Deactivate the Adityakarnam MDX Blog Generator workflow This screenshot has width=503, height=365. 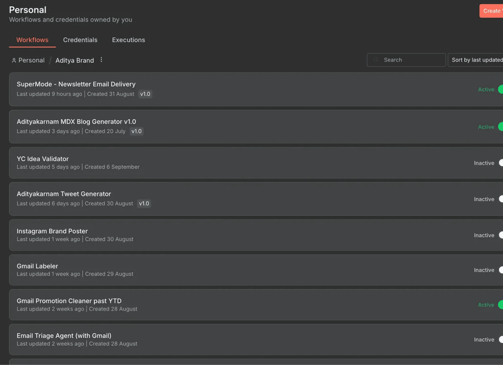pos(501,127)
